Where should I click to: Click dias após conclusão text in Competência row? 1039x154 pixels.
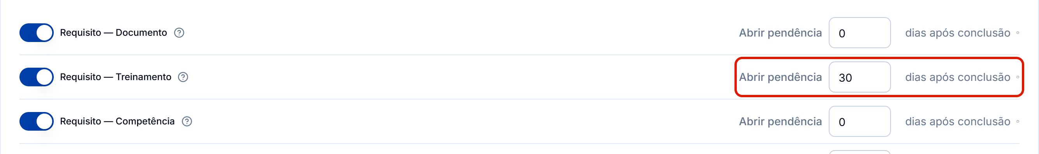(x=958, y=121)
